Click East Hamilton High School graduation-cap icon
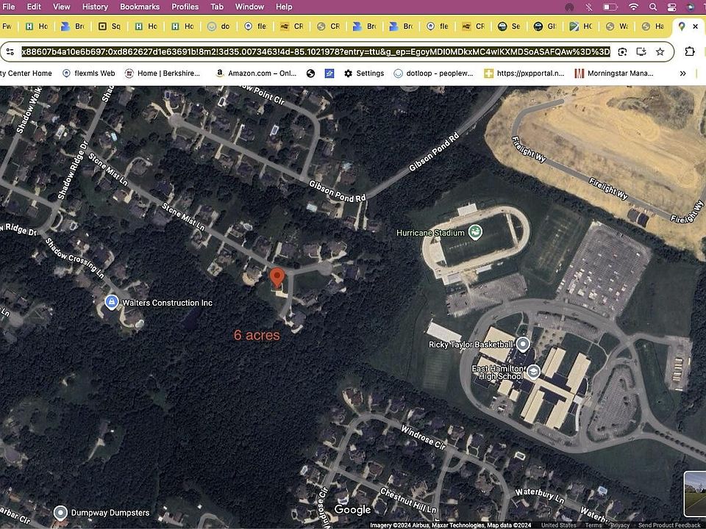The image size is (706, 529). coord(533,372)
